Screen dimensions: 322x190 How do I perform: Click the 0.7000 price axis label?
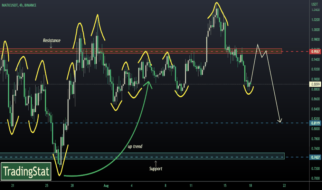point(315,178)
